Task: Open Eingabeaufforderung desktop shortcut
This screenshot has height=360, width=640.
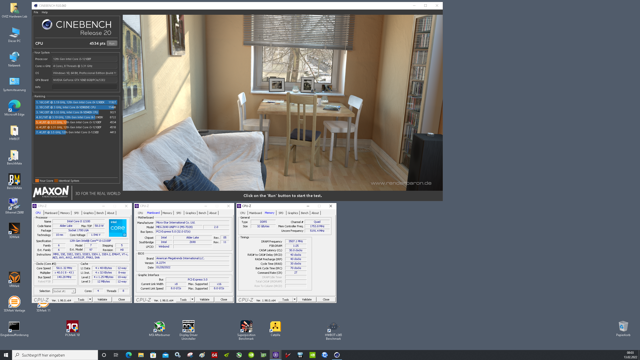Action: 14,329
